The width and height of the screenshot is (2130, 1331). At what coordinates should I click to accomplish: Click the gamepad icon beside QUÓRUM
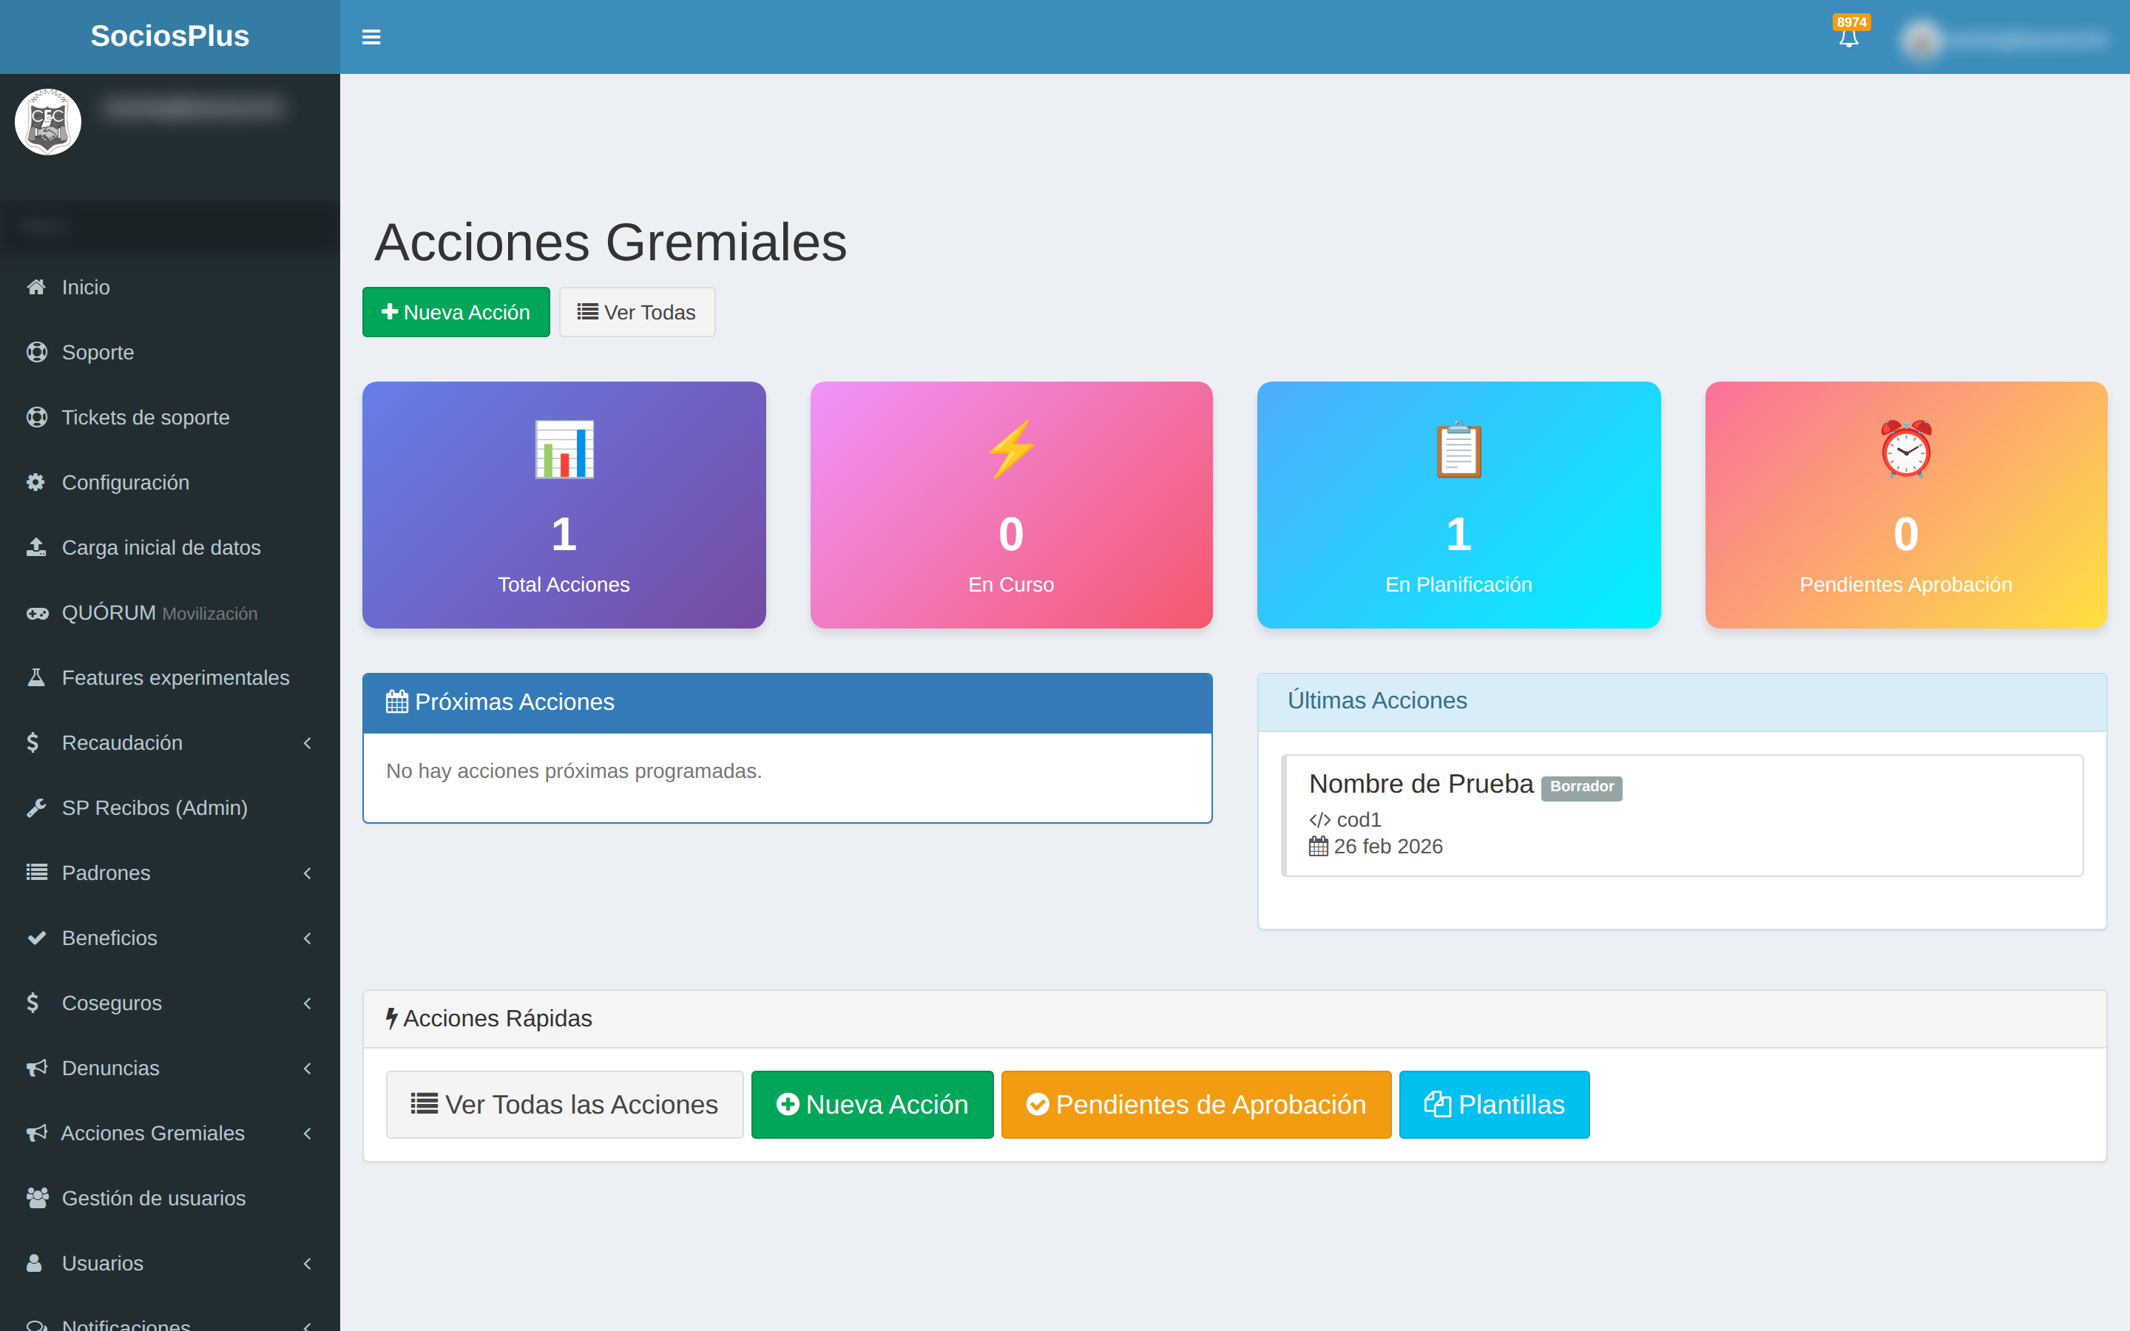click(x=36, y=613)
